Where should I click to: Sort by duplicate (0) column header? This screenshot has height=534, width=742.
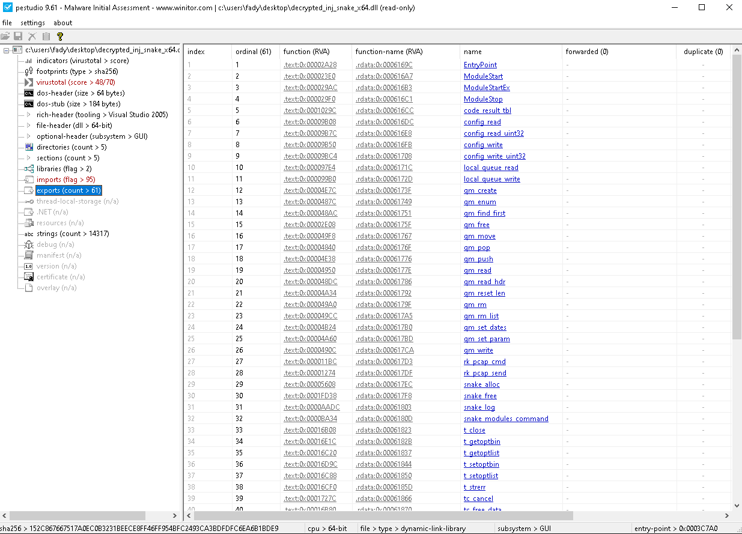coord(703,52)
